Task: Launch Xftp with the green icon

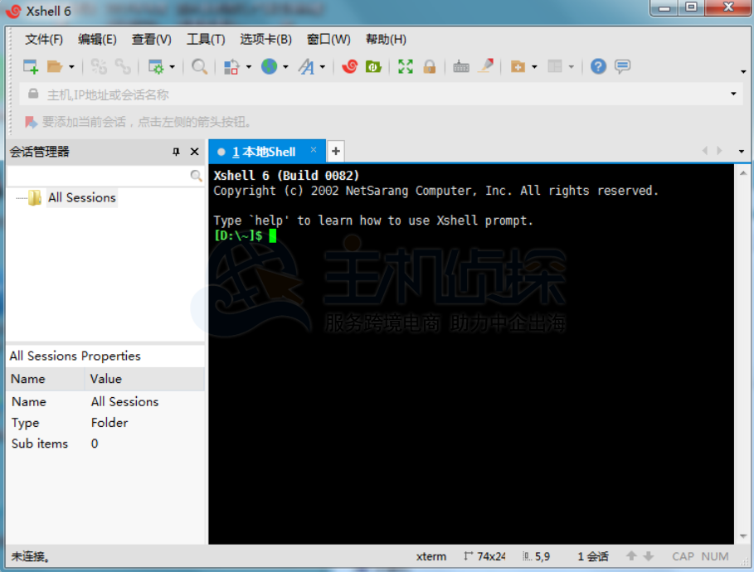Action: coord(373,66)
